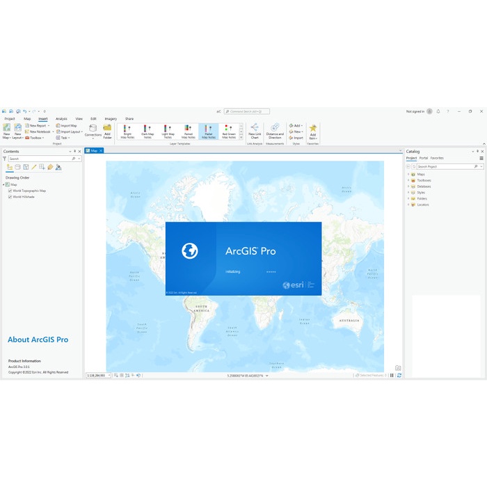Toggle World Hillshade layer checkbox
Screen dimensions: 487x487
pos(10,197)
